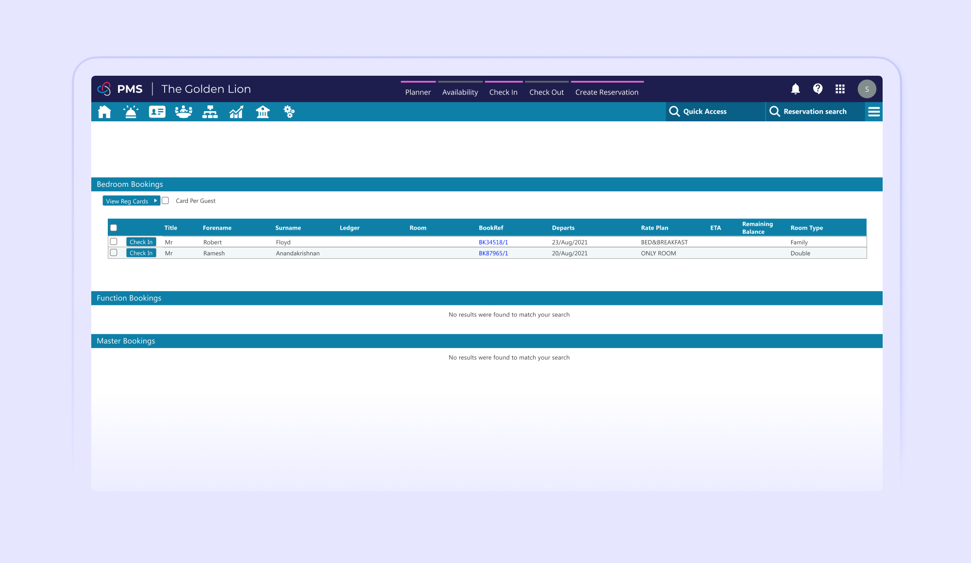Open the gears settings icon
Image resolution: width=971 pixels, height=563 pixels.
(289, 112)
